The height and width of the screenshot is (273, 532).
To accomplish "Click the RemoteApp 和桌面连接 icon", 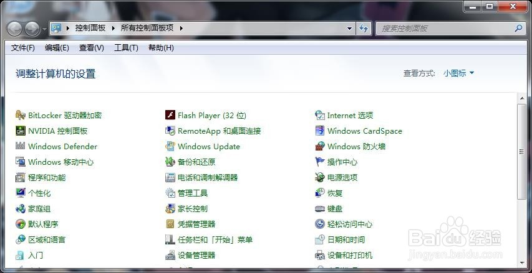I will click(170, 131).
